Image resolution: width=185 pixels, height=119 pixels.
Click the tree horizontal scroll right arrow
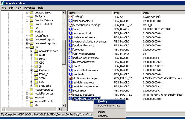60,109
